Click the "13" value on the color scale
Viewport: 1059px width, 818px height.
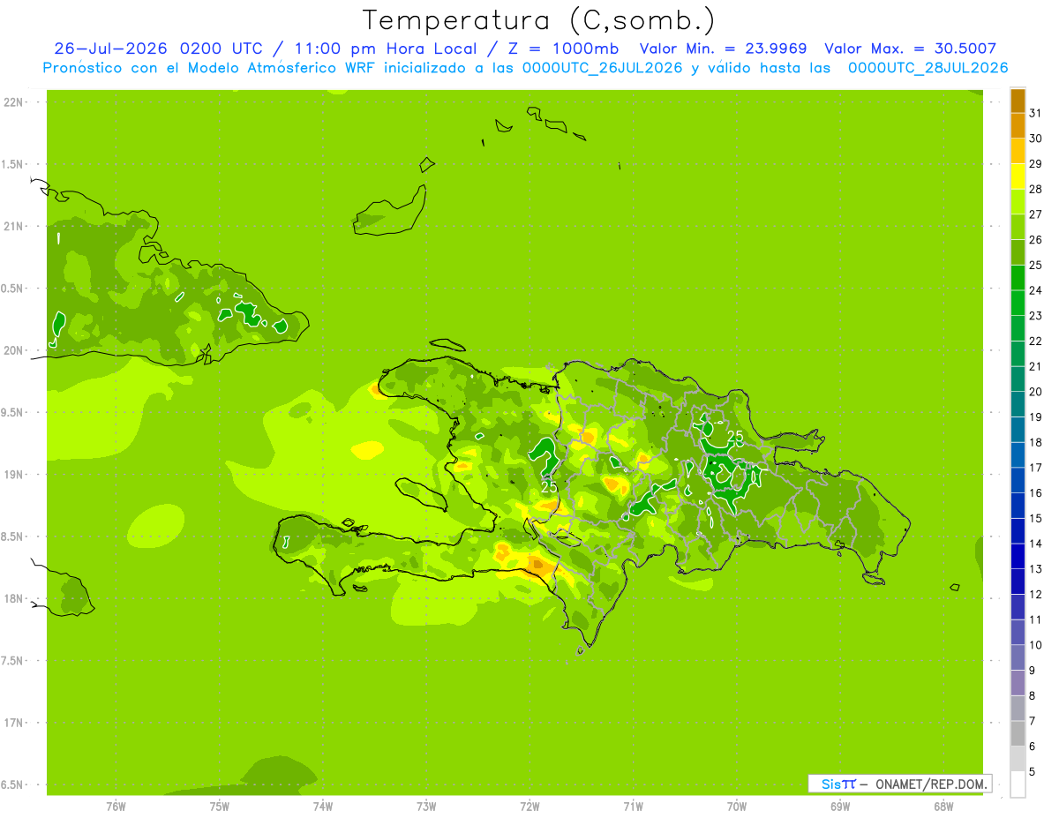tap(1036, 568)
